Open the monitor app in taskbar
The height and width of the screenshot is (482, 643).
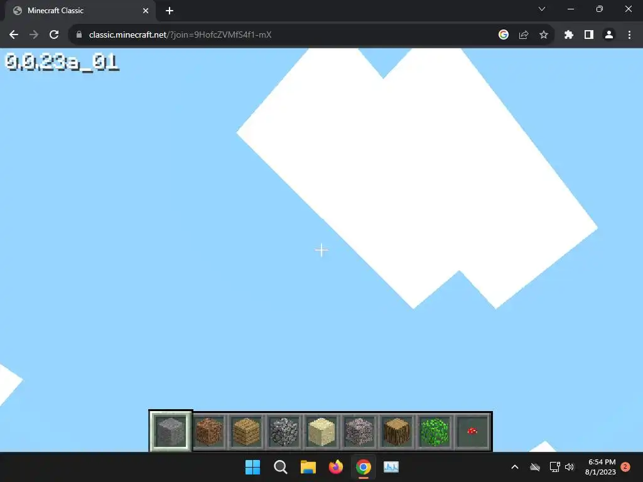391,467
